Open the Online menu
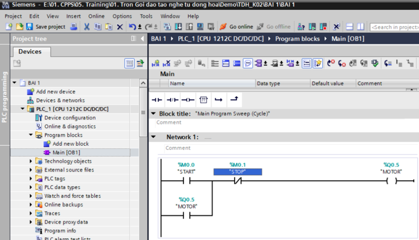 coord(96,16)
